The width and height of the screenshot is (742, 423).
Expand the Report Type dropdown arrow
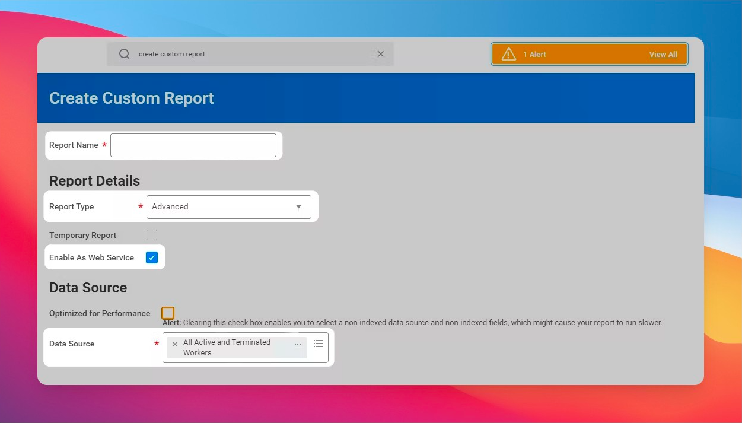(x=298, y=206)
